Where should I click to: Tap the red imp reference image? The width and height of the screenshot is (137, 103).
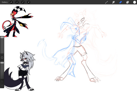(x=18, y=22)
